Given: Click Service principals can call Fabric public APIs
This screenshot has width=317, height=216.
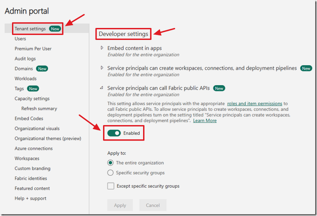Looking at the screenshot, I should click(x=158, y=88).
